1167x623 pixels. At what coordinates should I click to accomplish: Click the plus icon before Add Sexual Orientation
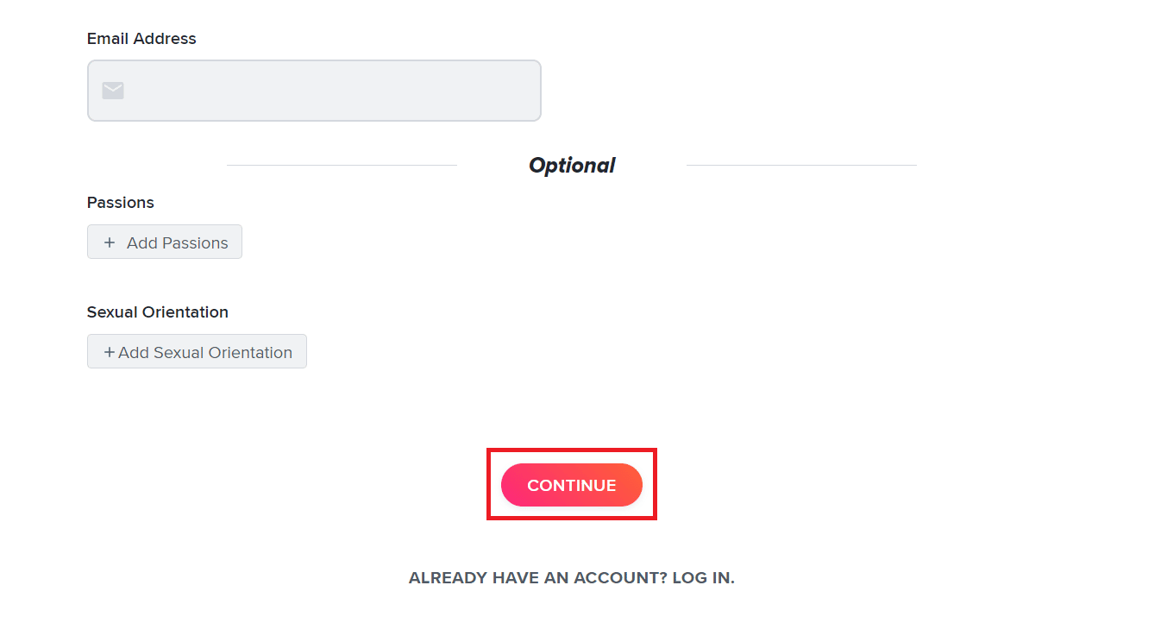[110, 352]
